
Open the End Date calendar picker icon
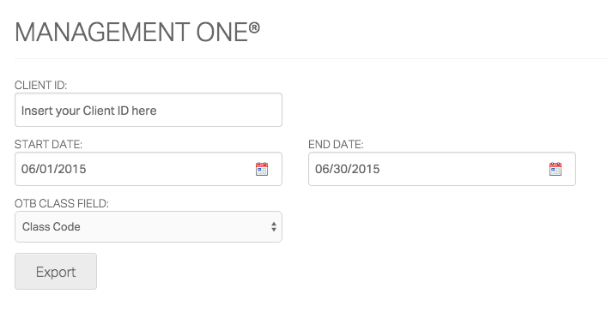click(x=555, y=169)
